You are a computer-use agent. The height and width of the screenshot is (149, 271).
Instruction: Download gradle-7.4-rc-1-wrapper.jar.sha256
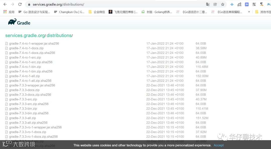(x=34, y=44)
